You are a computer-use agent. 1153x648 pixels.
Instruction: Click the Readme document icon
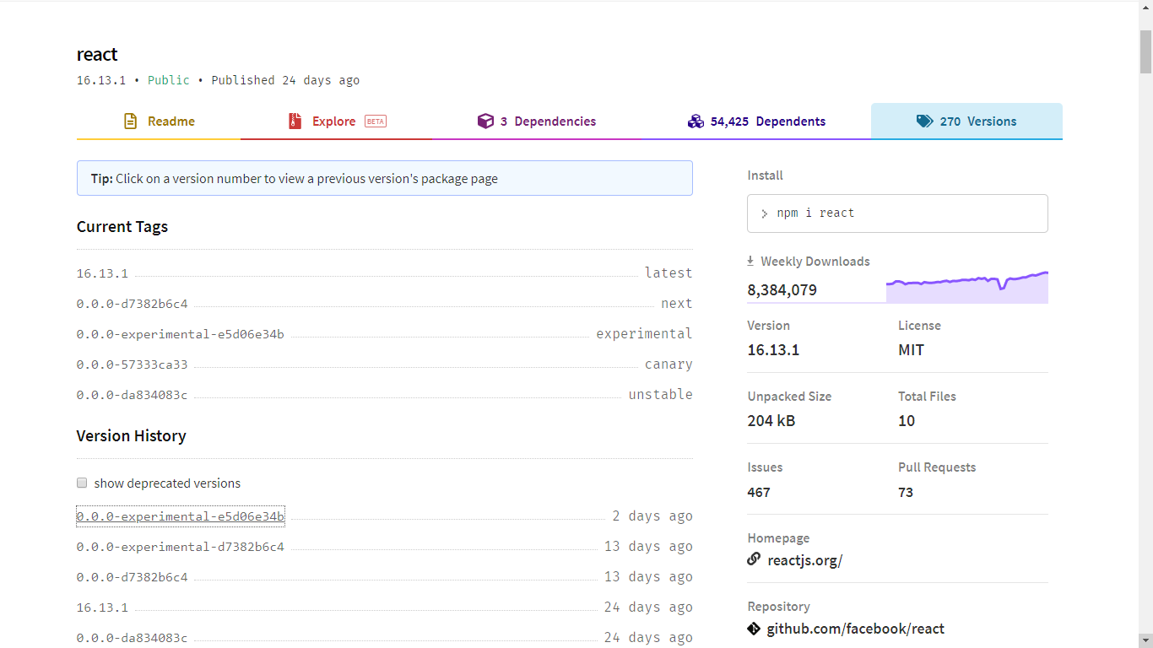point(130,121)
